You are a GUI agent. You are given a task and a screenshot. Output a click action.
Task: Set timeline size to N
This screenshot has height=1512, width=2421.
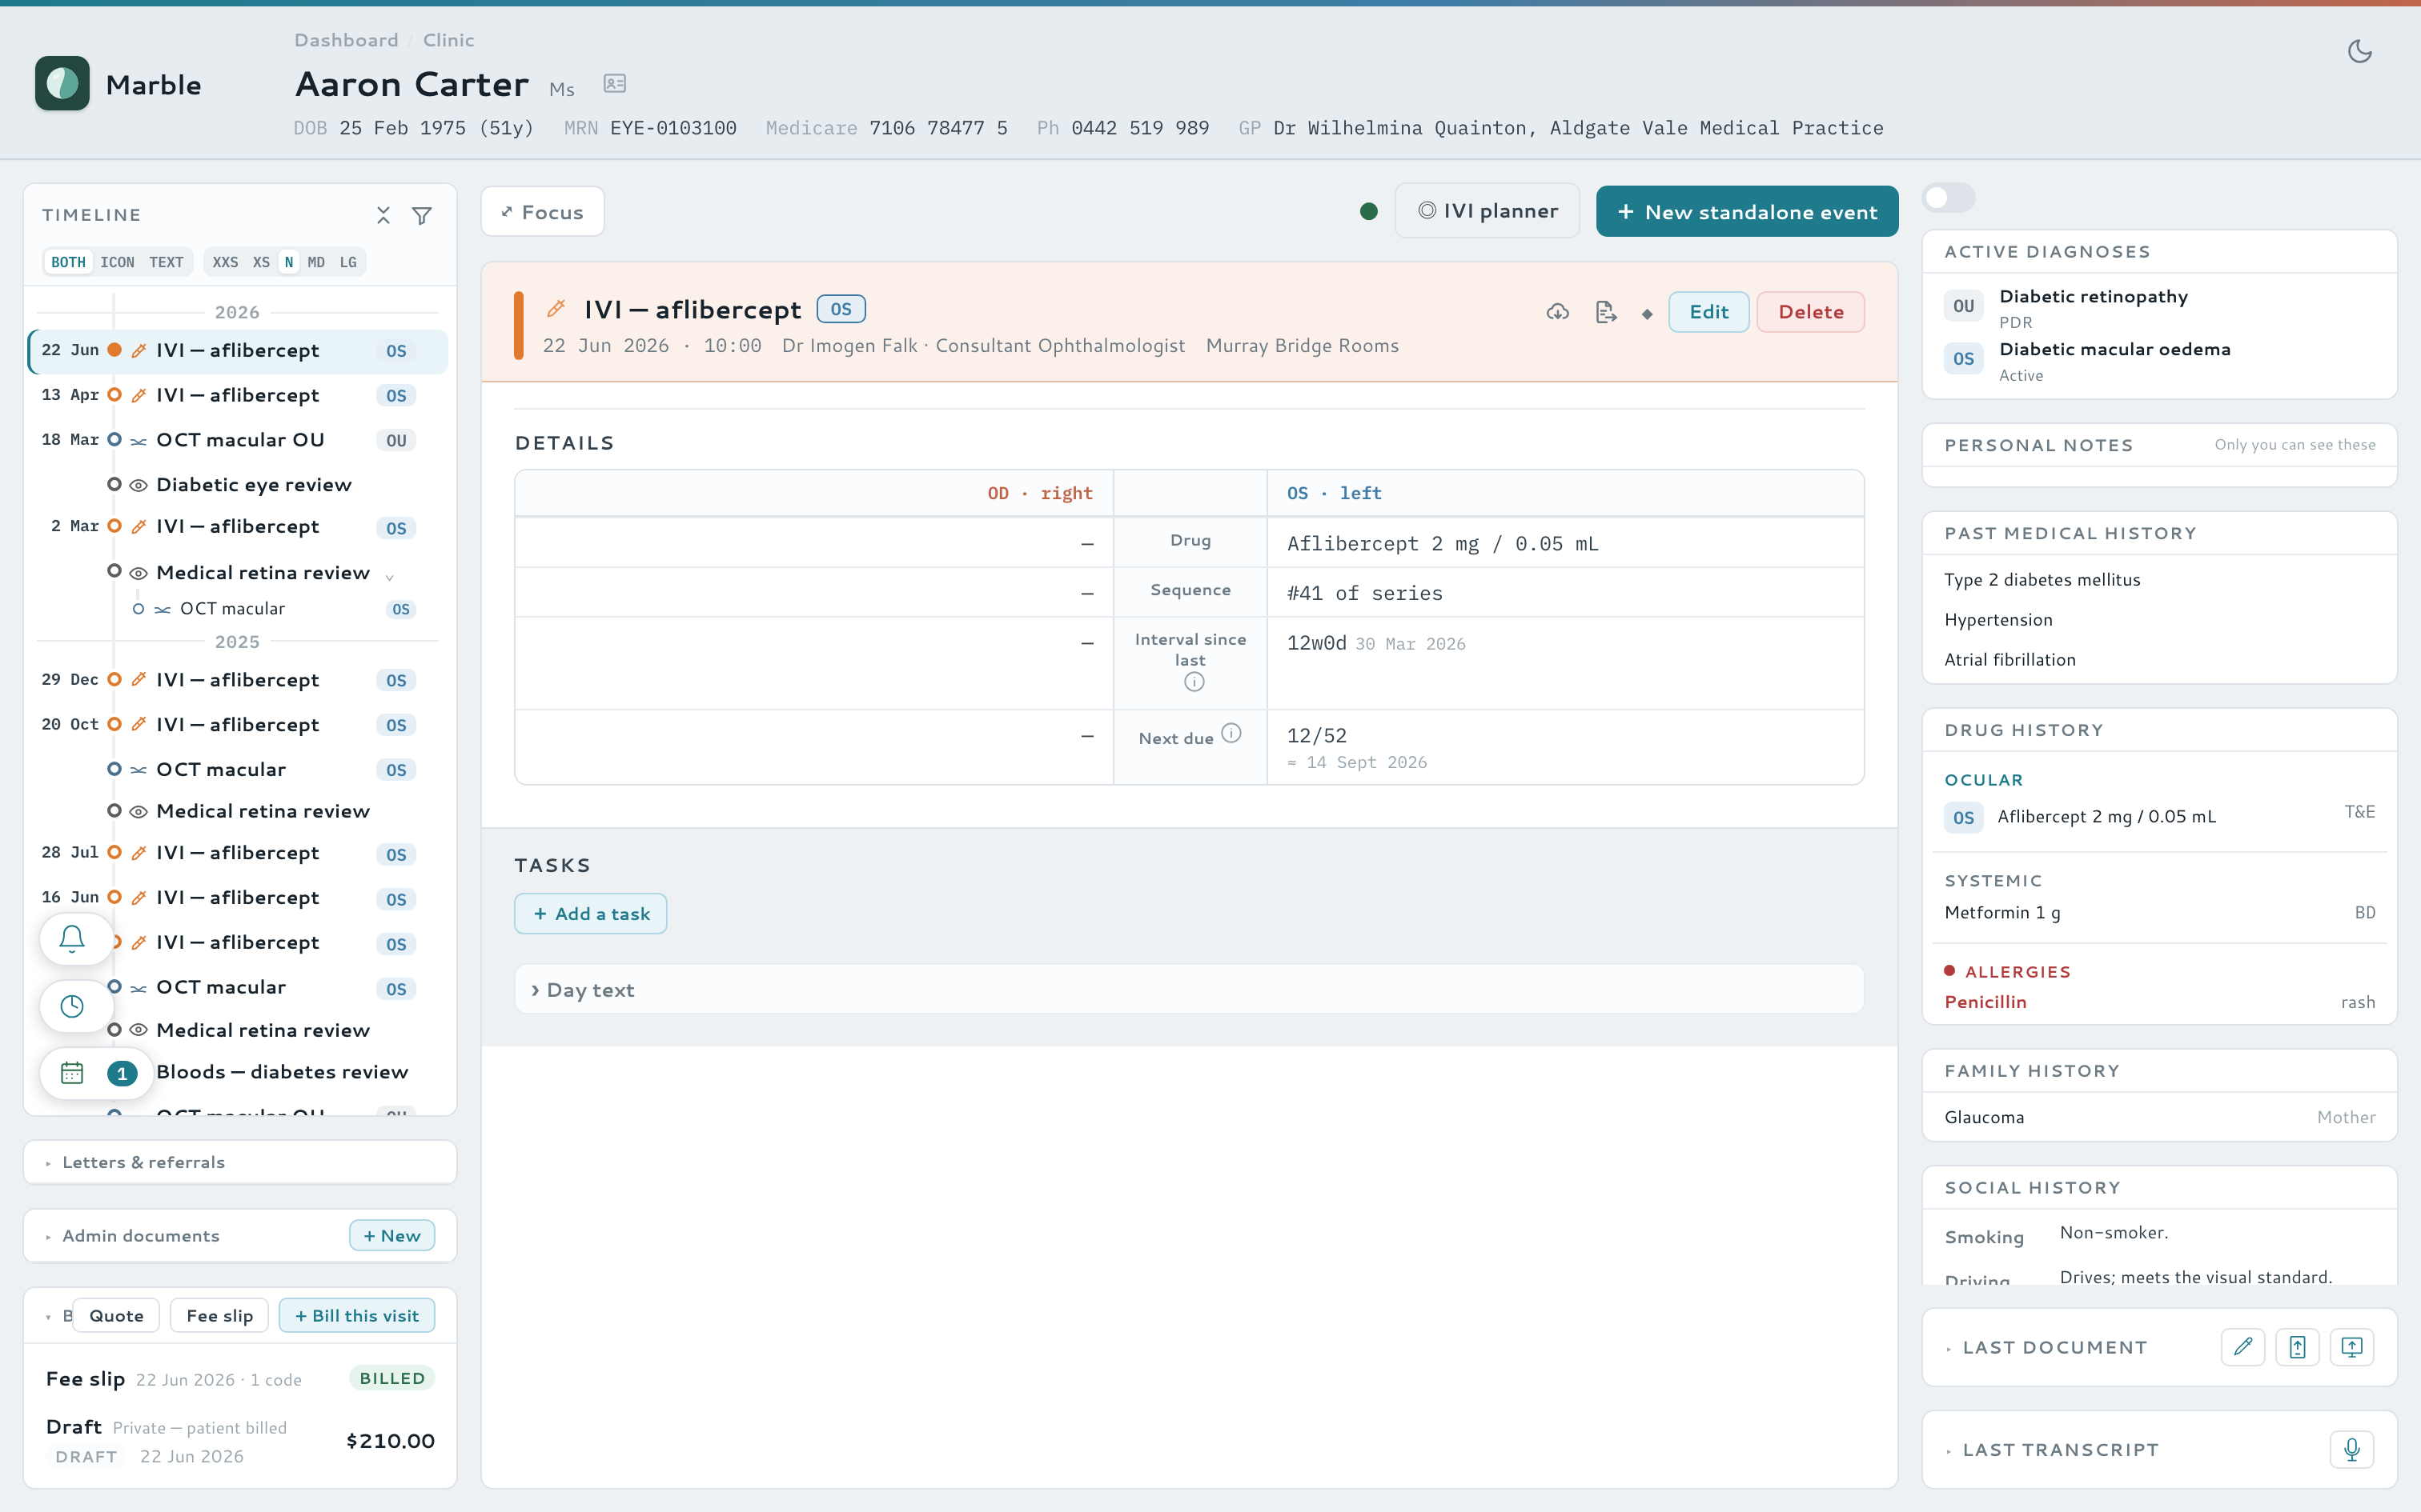(x=289, y=262)
